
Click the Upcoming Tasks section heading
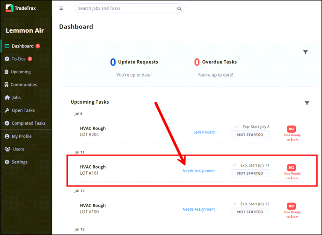[90, 102]
